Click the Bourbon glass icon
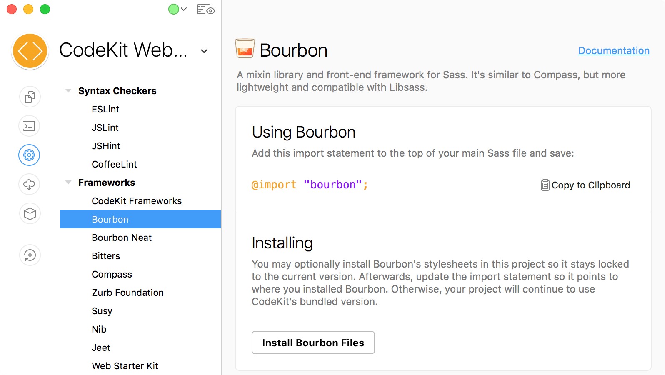Viewport: 665px width, 375px height. [245, 48]
